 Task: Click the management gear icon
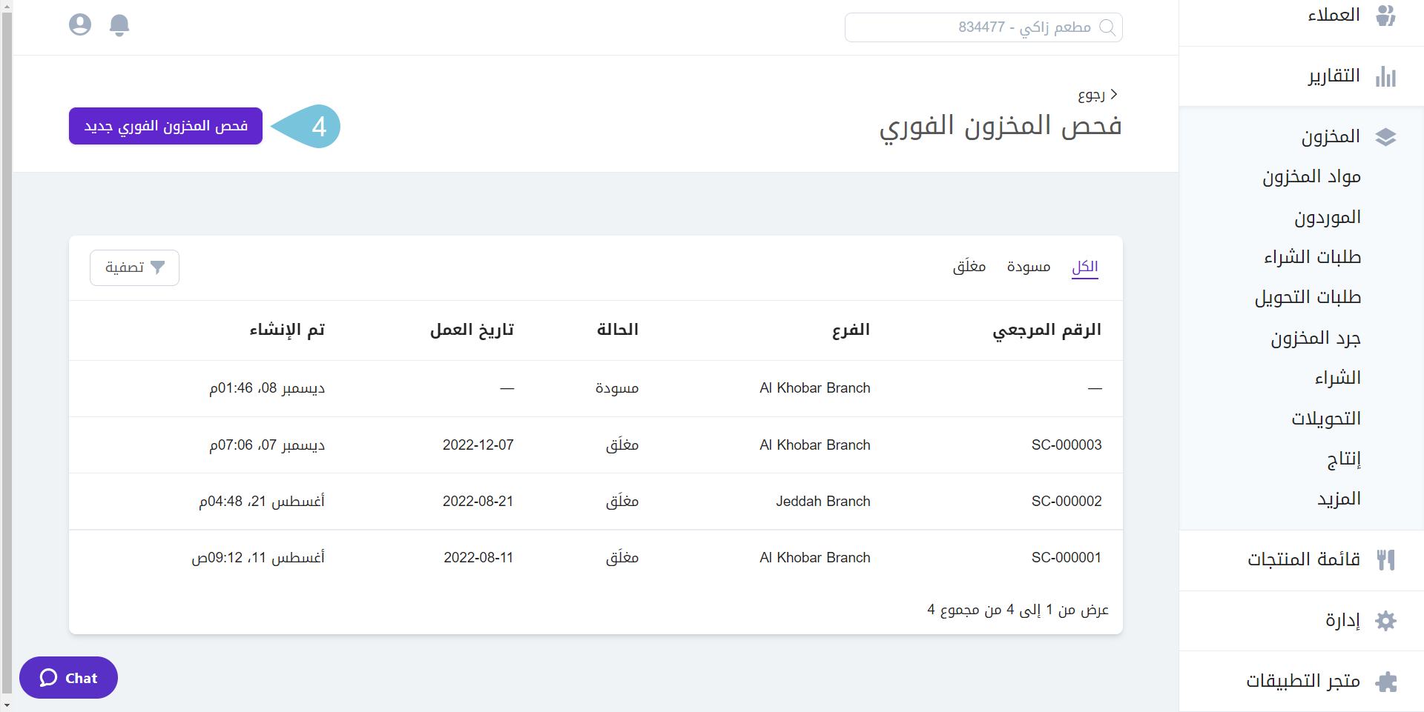pos(1385,620)
